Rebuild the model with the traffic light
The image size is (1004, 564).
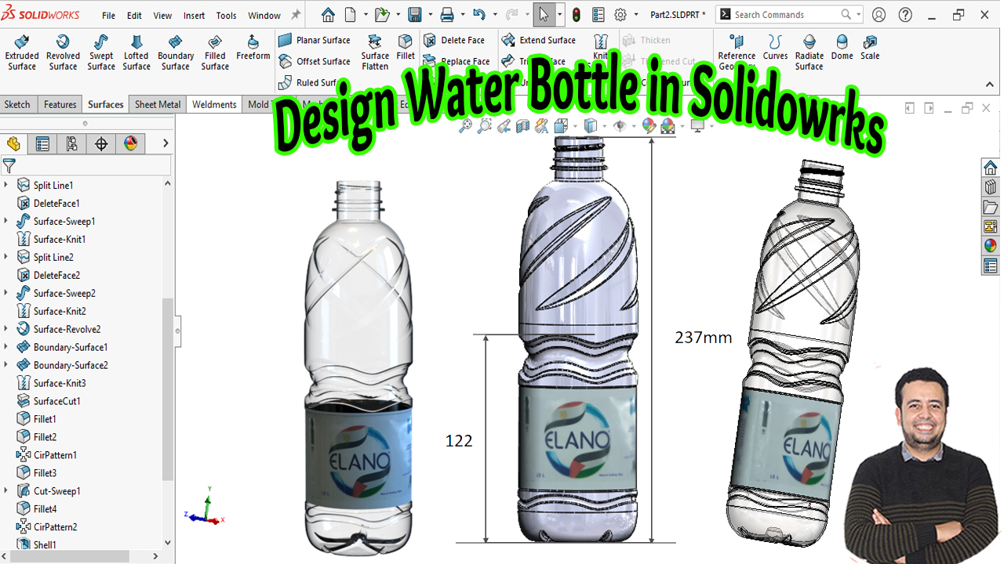[576, 15]
